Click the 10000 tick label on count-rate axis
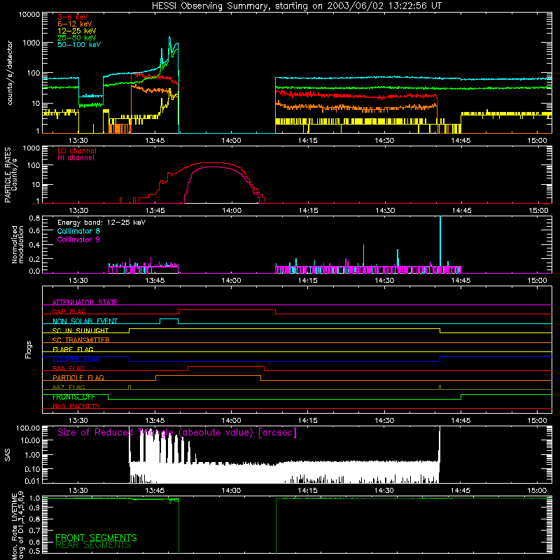The height and width of the screenshot is (560, 560). coord(29,14)
